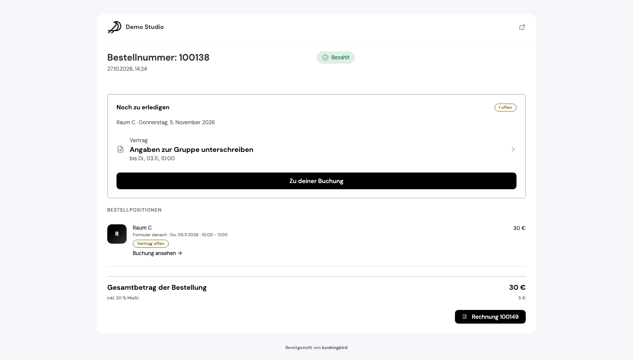The height and width of the screenshot is (360, 633).
Task: Open 'Zu deiner Buchung' button
Action: (x=316, y=181)
